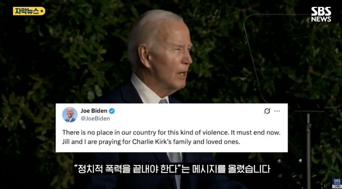Click the white tweet card background
The width and height of the screenshot is (342, 189).
[171, 127]
